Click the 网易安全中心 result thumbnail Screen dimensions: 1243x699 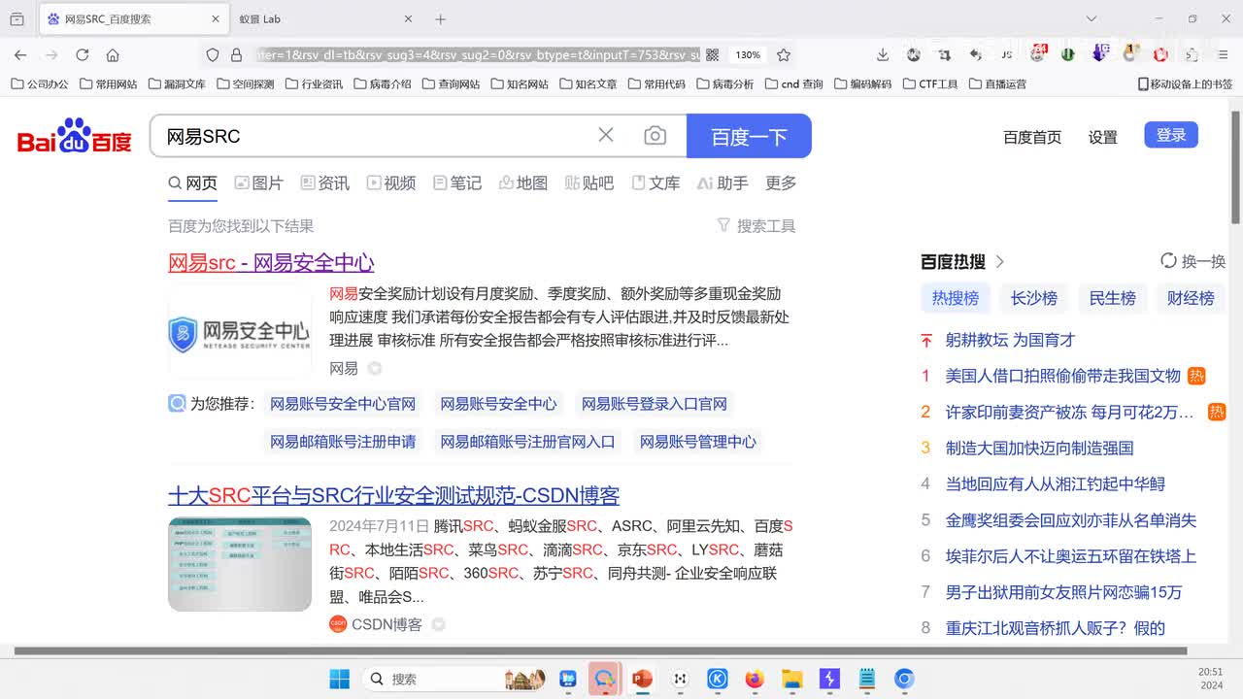(240, 333)
